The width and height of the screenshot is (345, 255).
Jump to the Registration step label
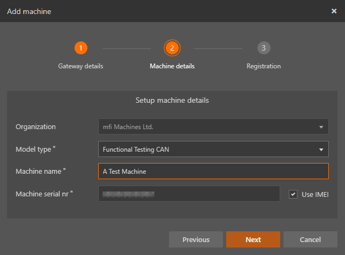pos(263,66)
